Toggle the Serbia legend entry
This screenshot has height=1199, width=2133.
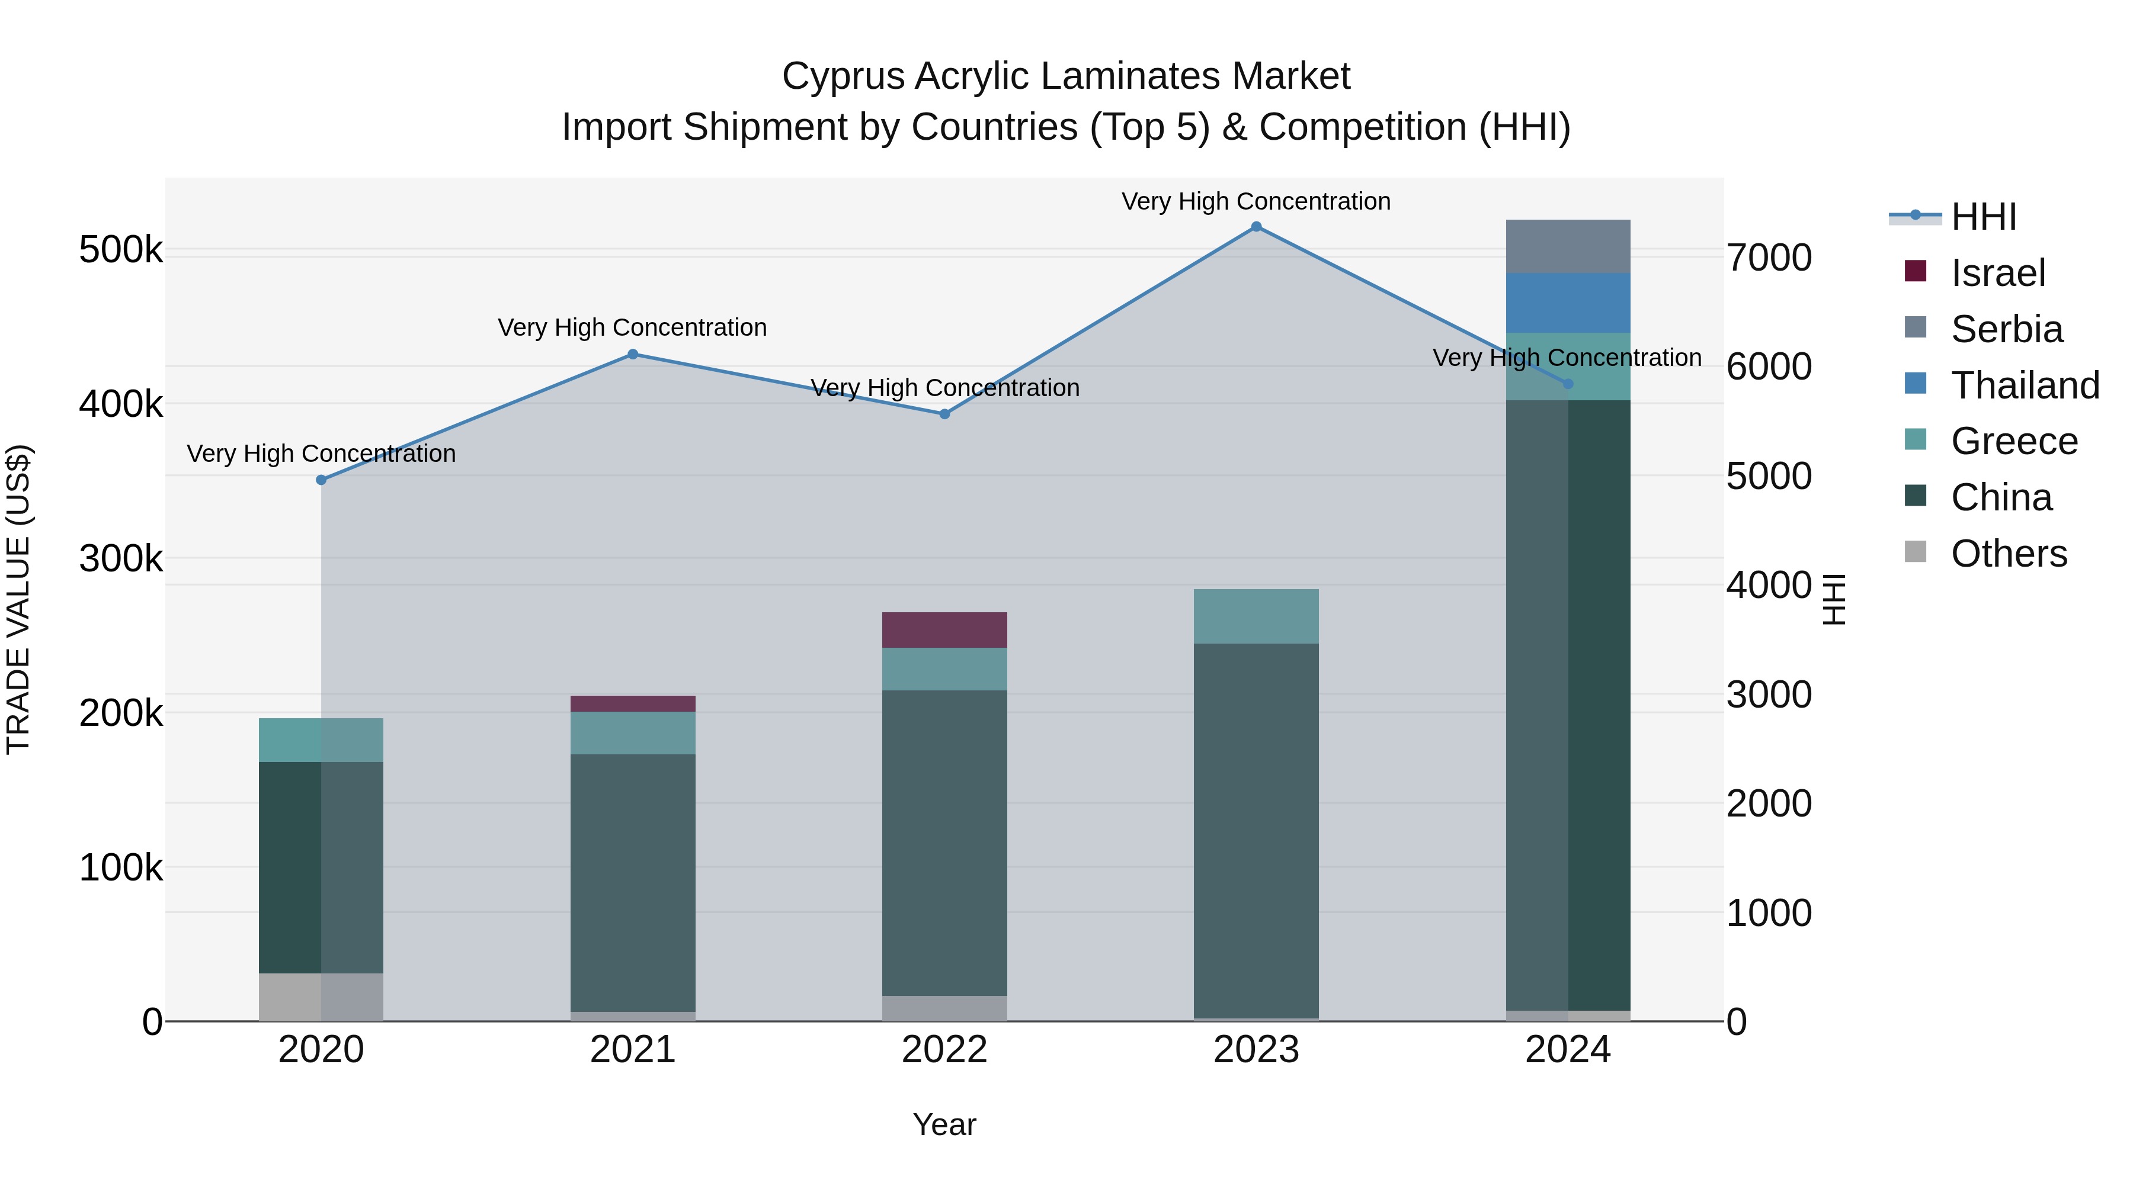1984,329
